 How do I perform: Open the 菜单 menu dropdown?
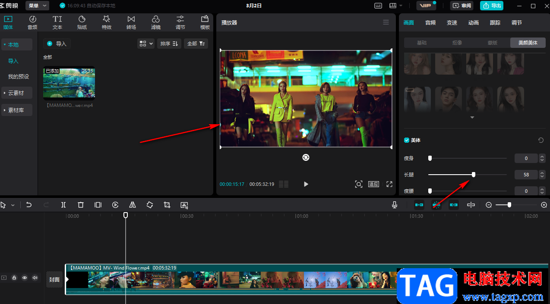[38, 6]
